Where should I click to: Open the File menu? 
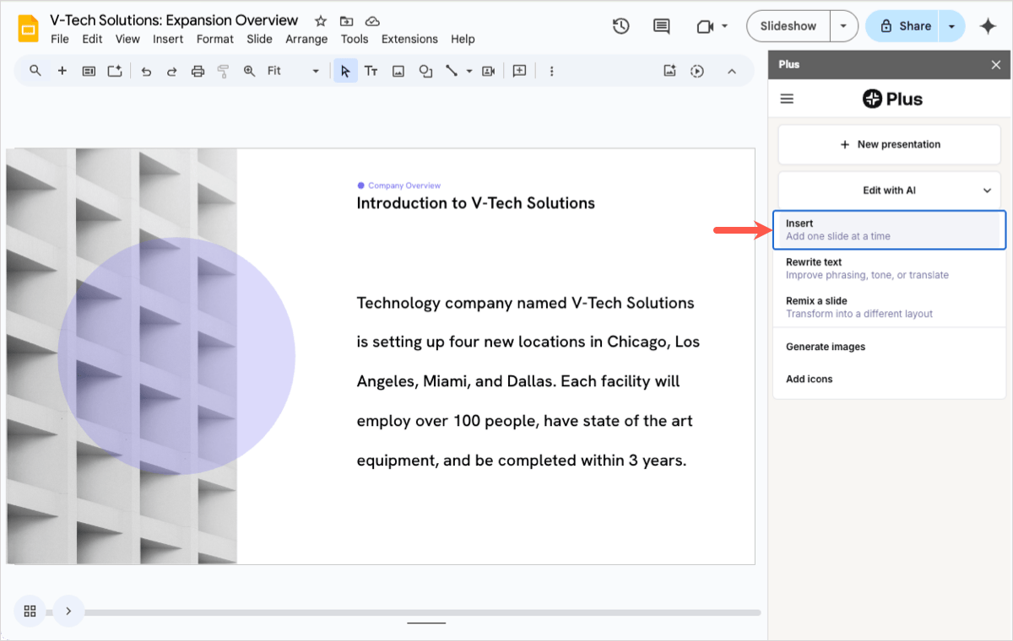60,39
